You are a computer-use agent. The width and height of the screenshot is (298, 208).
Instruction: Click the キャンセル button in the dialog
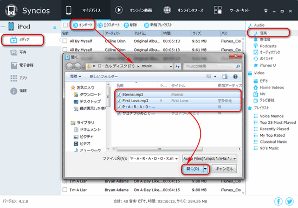point(224,169)
